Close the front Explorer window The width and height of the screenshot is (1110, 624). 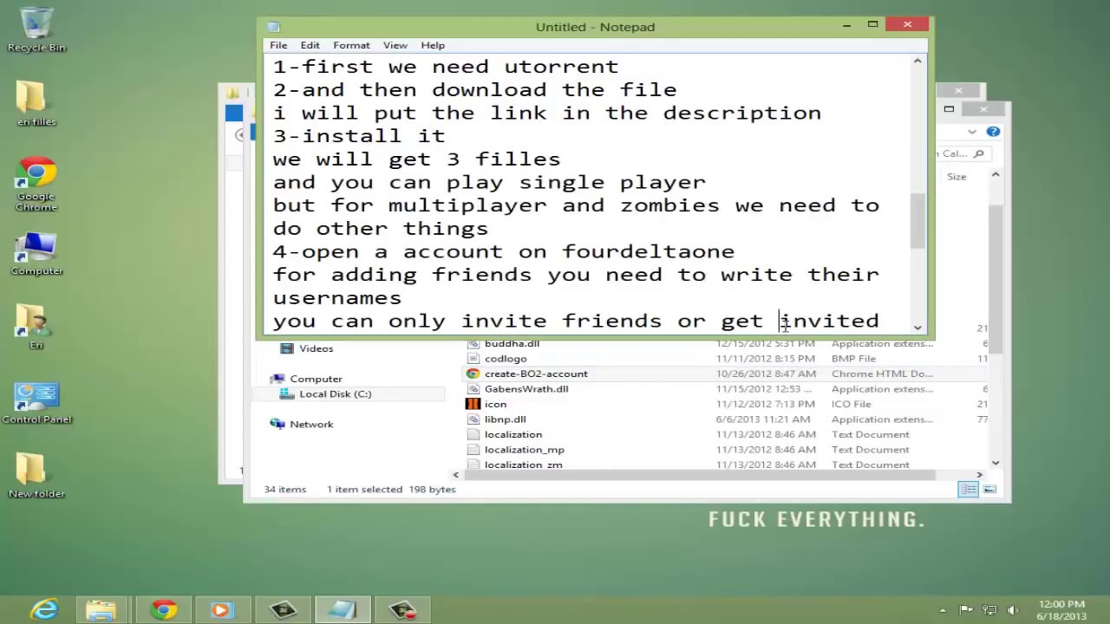pyautogui.click(x=983, y=109)
